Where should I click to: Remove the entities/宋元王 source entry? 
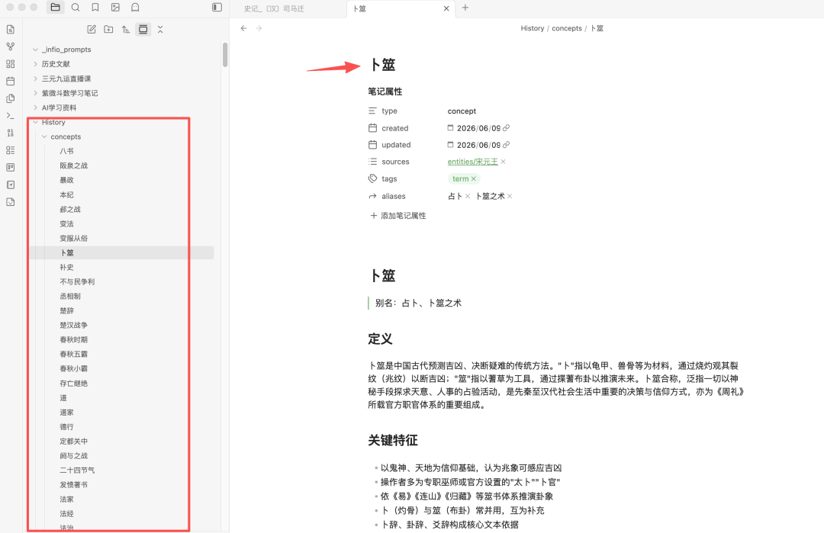(x=504, y=162)
